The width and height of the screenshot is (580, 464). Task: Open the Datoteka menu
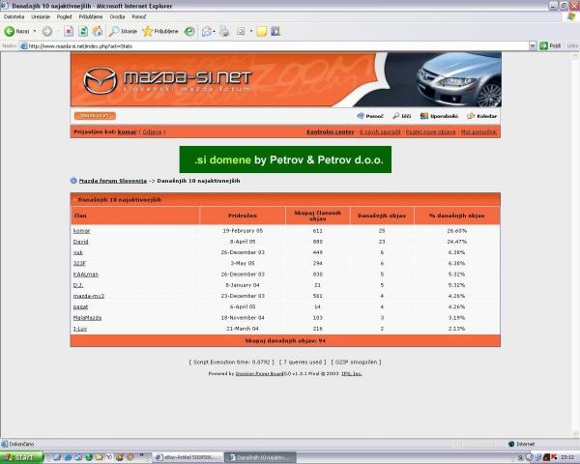(x=14, y=16)
